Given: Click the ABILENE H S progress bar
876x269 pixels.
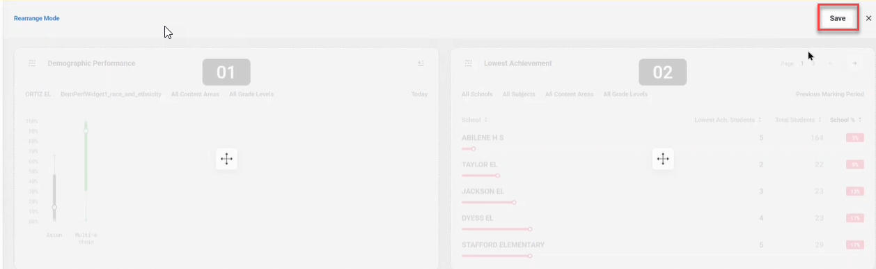Looking at the screenshot, I should (468, 148).
